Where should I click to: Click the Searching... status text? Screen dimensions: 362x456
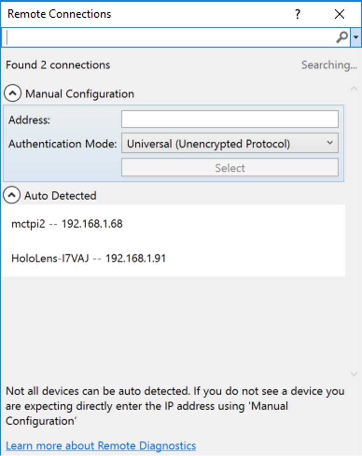[329, 65]
